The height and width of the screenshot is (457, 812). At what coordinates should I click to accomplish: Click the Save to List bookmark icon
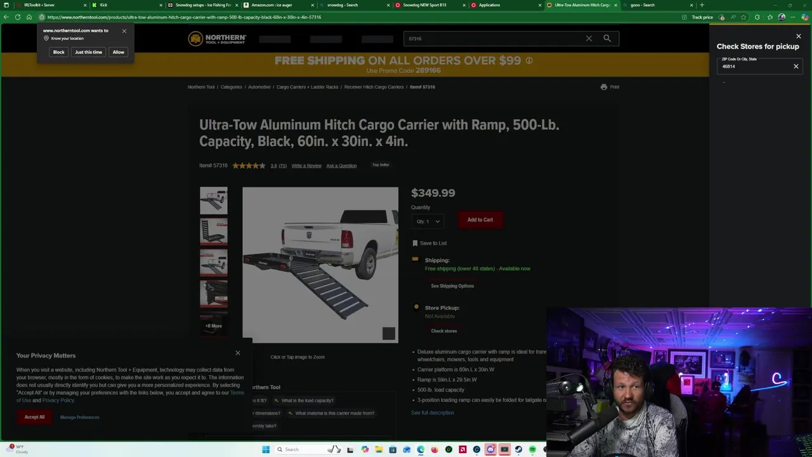click(415, 243)
